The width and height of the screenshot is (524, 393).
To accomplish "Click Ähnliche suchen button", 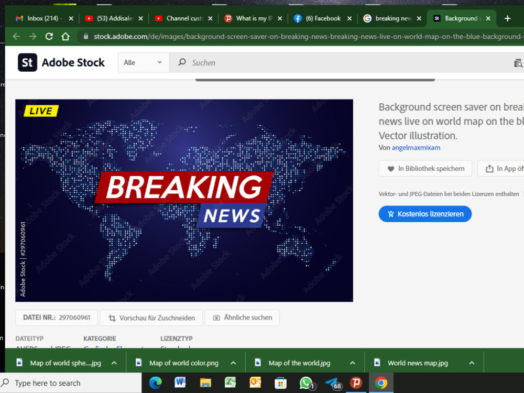I will pyautogui.click(x=242, y=318).
